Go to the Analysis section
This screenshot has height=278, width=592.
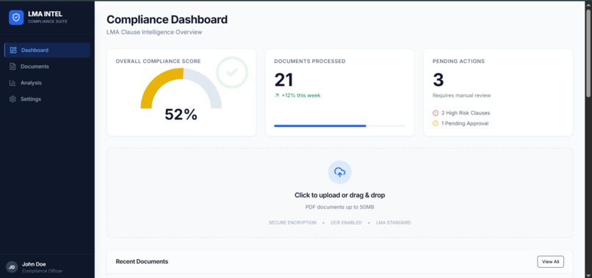coord(47,83)
